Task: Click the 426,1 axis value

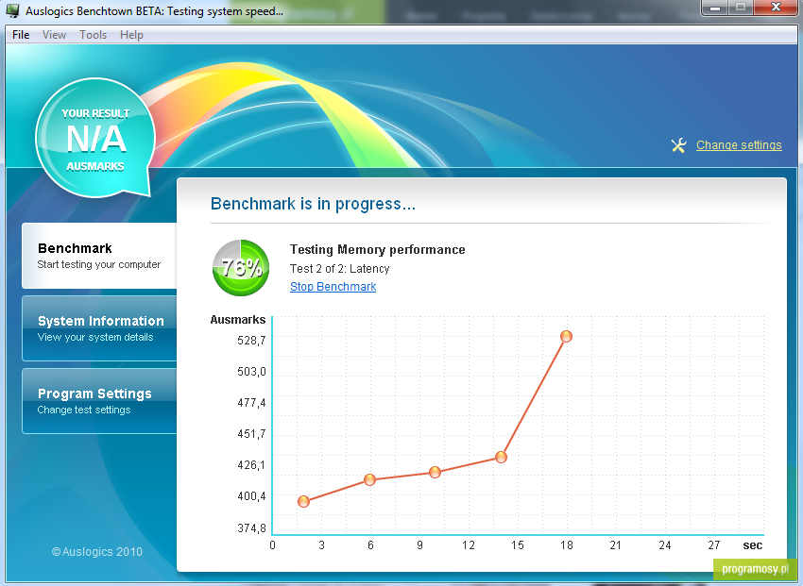Action: click(251, 465)
